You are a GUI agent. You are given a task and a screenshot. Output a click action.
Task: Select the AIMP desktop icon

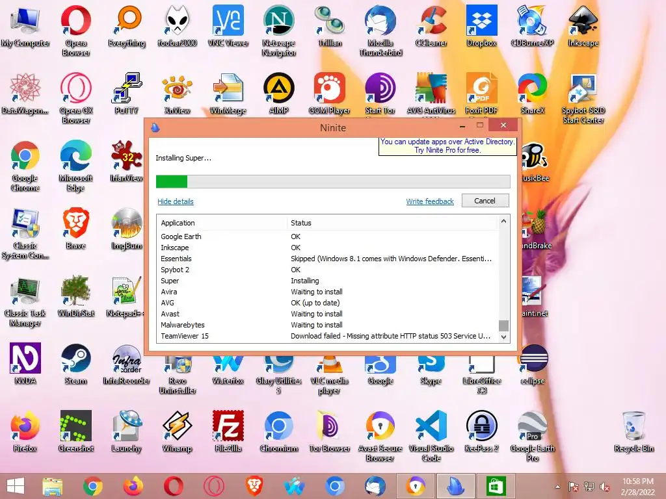click(278, 94)
